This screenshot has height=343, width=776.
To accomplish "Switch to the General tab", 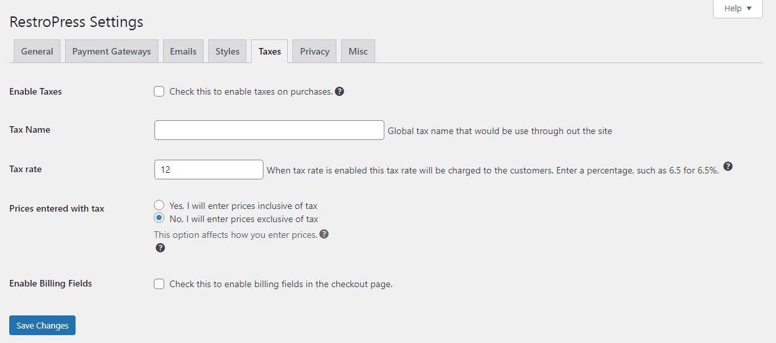I will 37,51.
